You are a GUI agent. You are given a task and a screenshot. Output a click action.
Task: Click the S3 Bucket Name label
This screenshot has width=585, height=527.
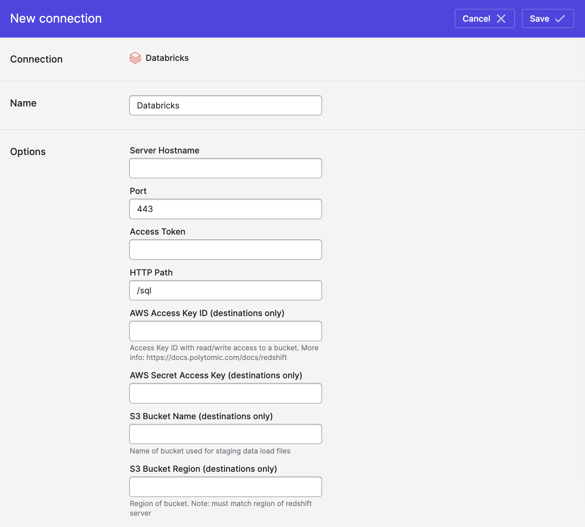(201, 416)
